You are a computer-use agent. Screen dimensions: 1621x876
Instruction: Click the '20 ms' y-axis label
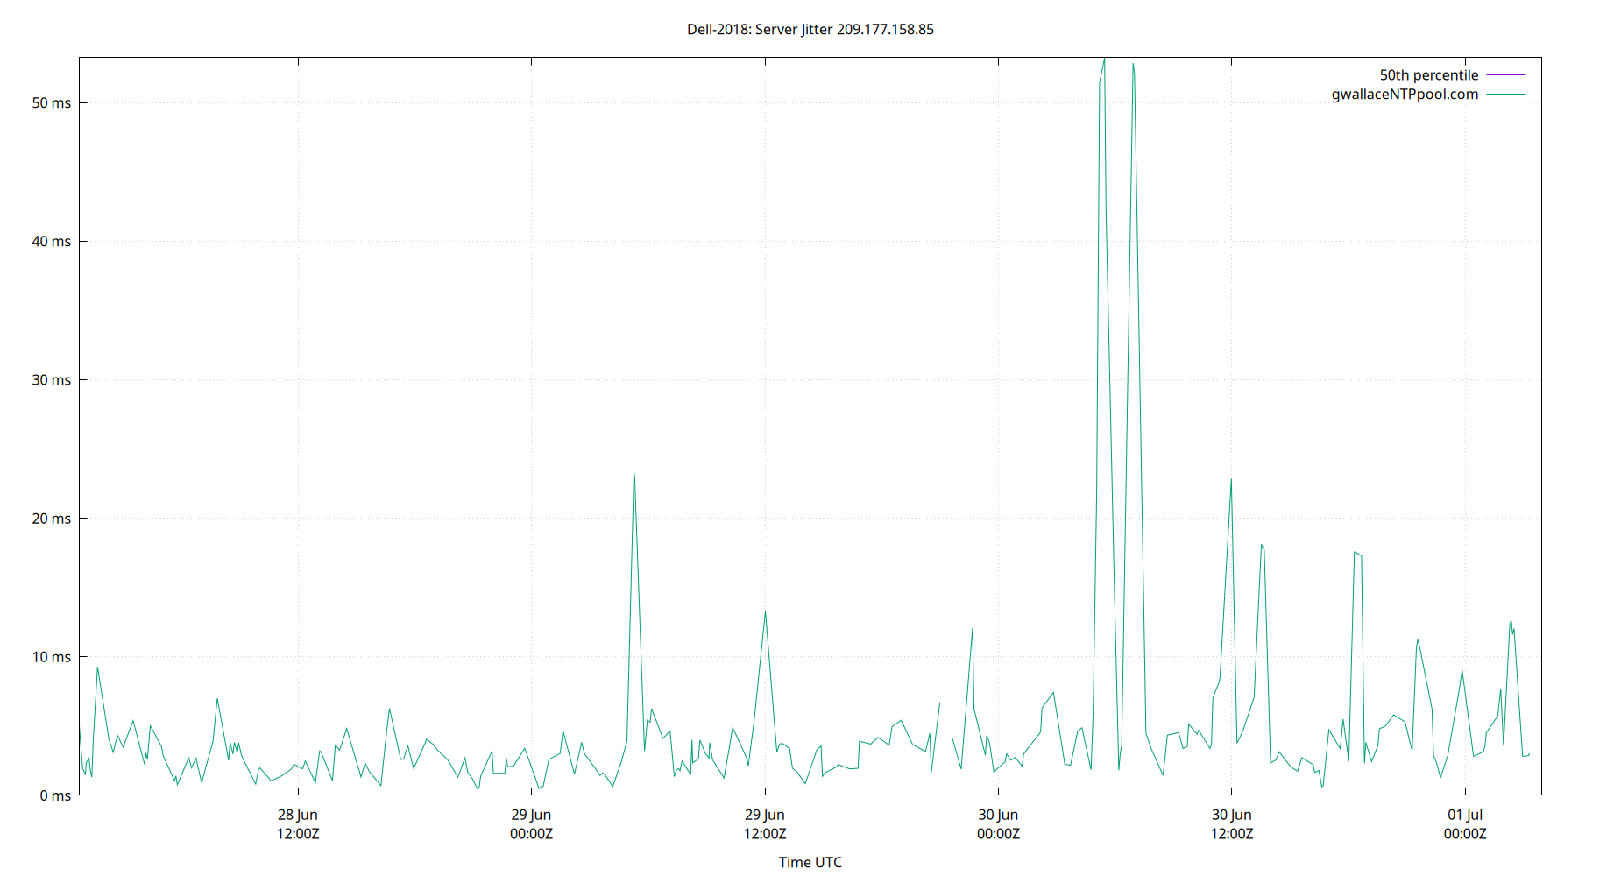pyautogui.click(x=52, y=519)
